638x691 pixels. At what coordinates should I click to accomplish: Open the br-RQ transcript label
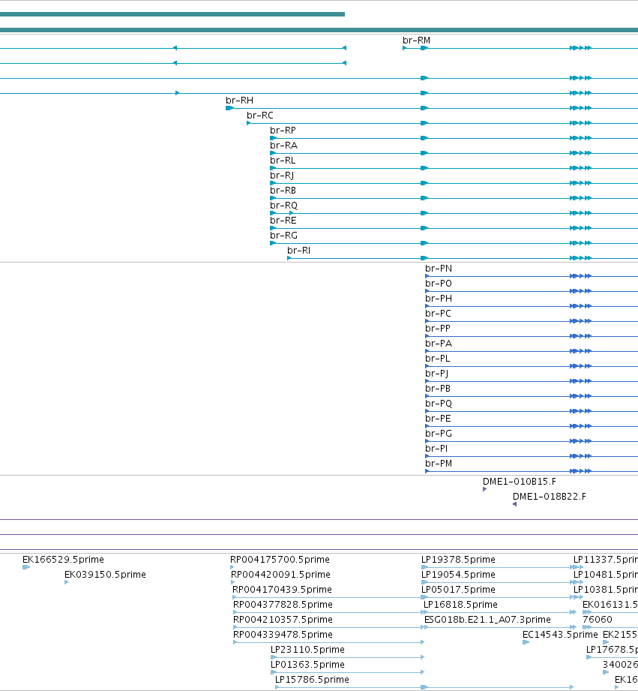pyautogui.click(x=283, y=206)
